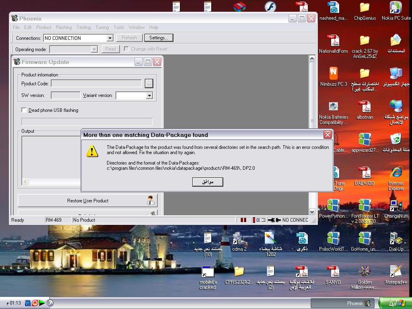This screenshot has width=412, height=309.
Task: Click the Read operating mode button
Action: [111, 49]
